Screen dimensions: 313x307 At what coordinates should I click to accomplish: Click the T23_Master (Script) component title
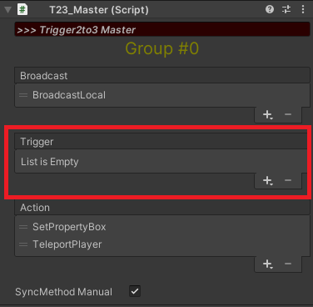pyautogui.click(x=99, y=10)
